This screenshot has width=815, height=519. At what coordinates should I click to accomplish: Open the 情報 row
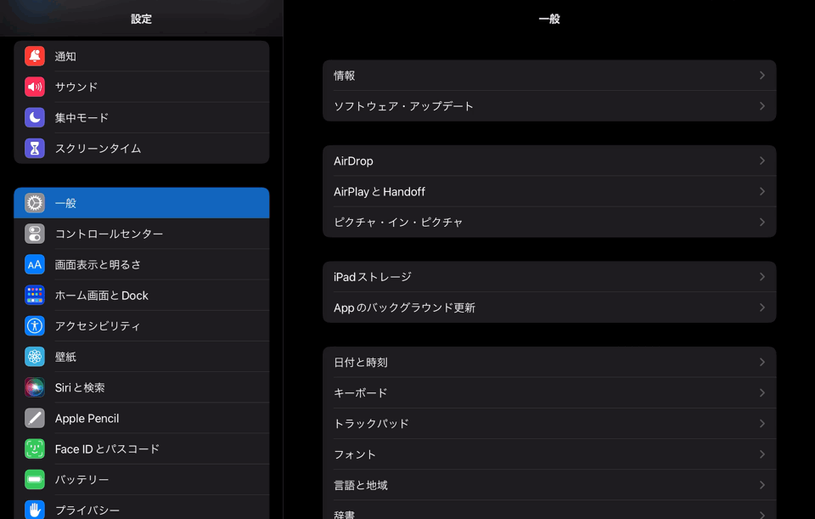click(x=549, y=76)
